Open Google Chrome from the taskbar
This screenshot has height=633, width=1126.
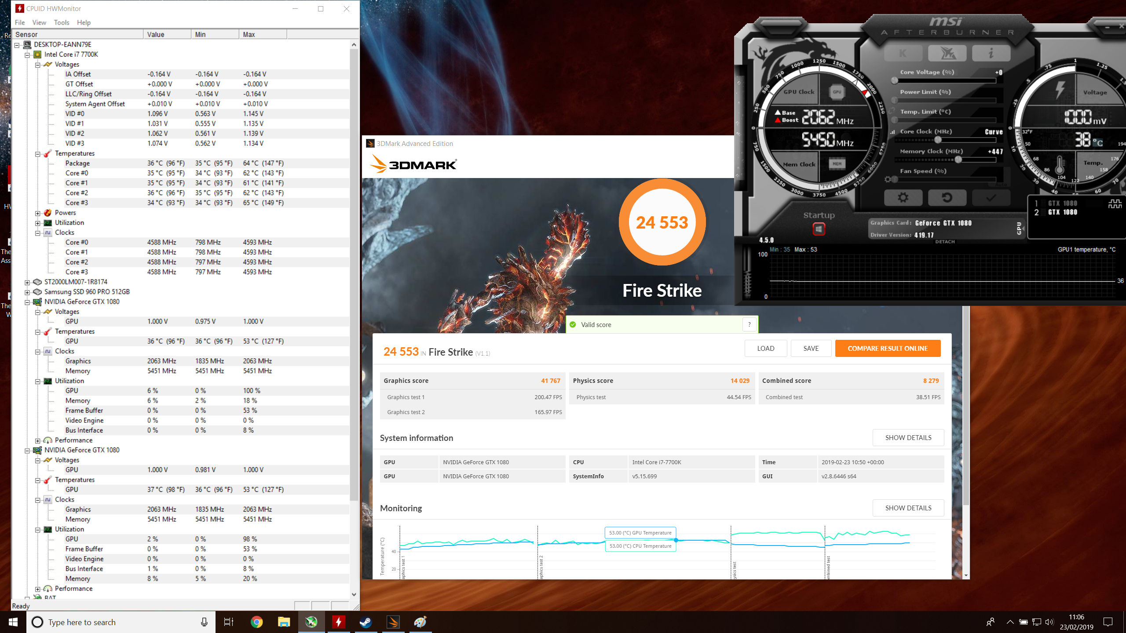coord(257,622)
